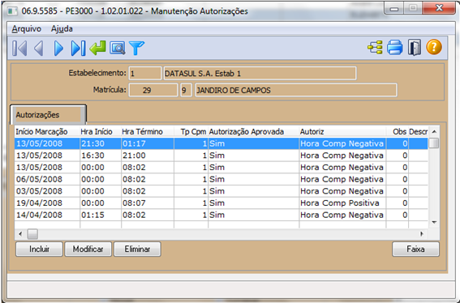Click the 01:15 Hra Início cell
Viewport: 460px width, 303px height.
pyautogui.click(x=101, y=215)
